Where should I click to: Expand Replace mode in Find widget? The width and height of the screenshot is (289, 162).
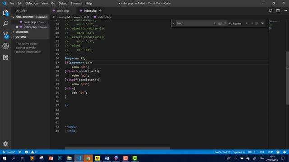tap(173, 23)
